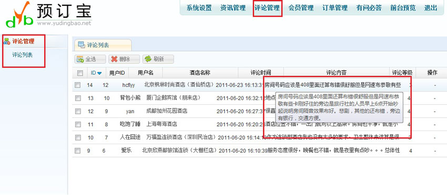Click the 操作 column header
447x195 pixels.
(x=432, y=73)
